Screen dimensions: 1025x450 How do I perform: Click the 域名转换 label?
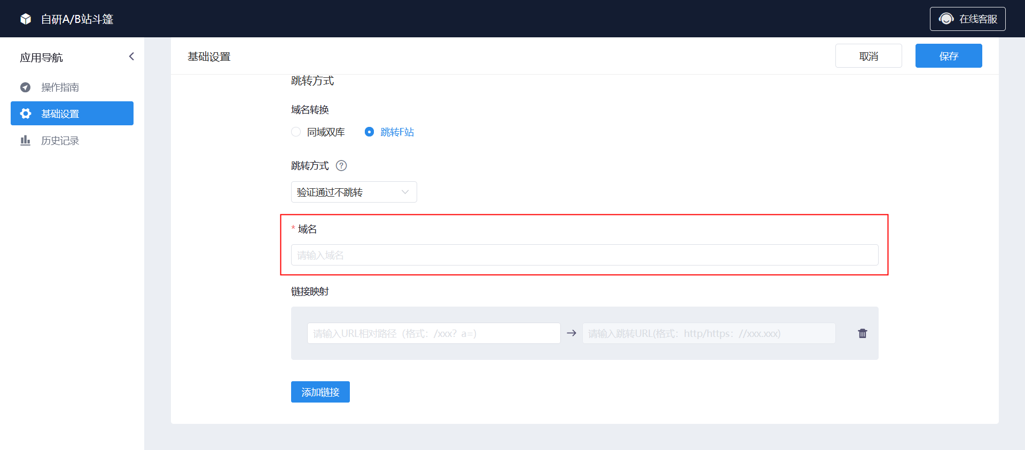coord(310,110)
